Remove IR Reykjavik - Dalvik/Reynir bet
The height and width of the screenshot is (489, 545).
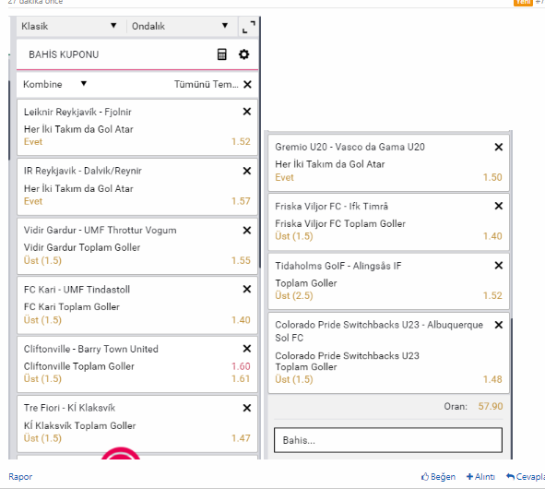[247, 171]
